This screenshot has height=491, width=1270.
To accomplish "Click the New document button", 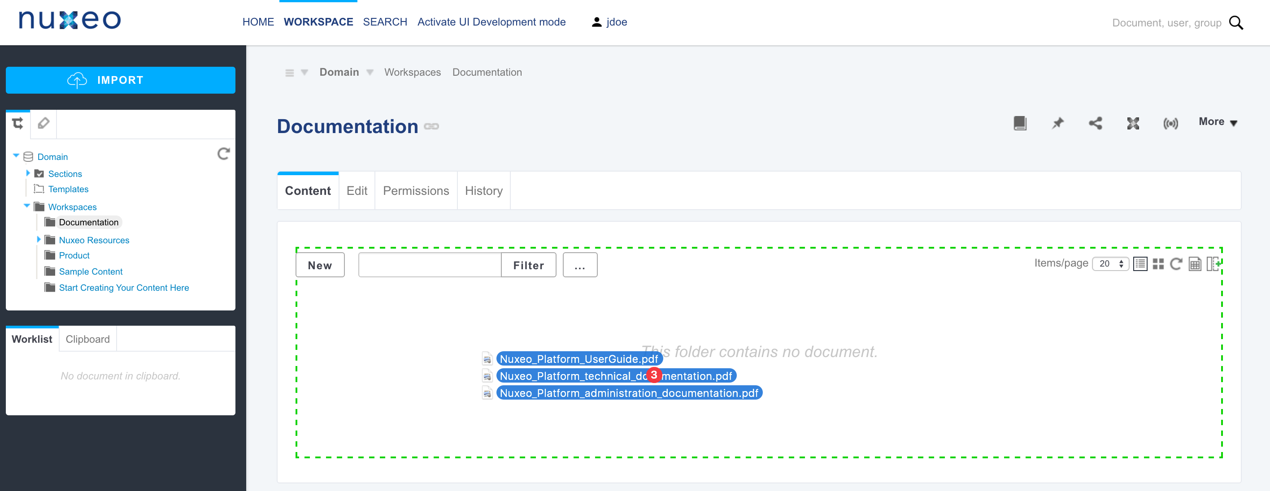I will 320,265.
